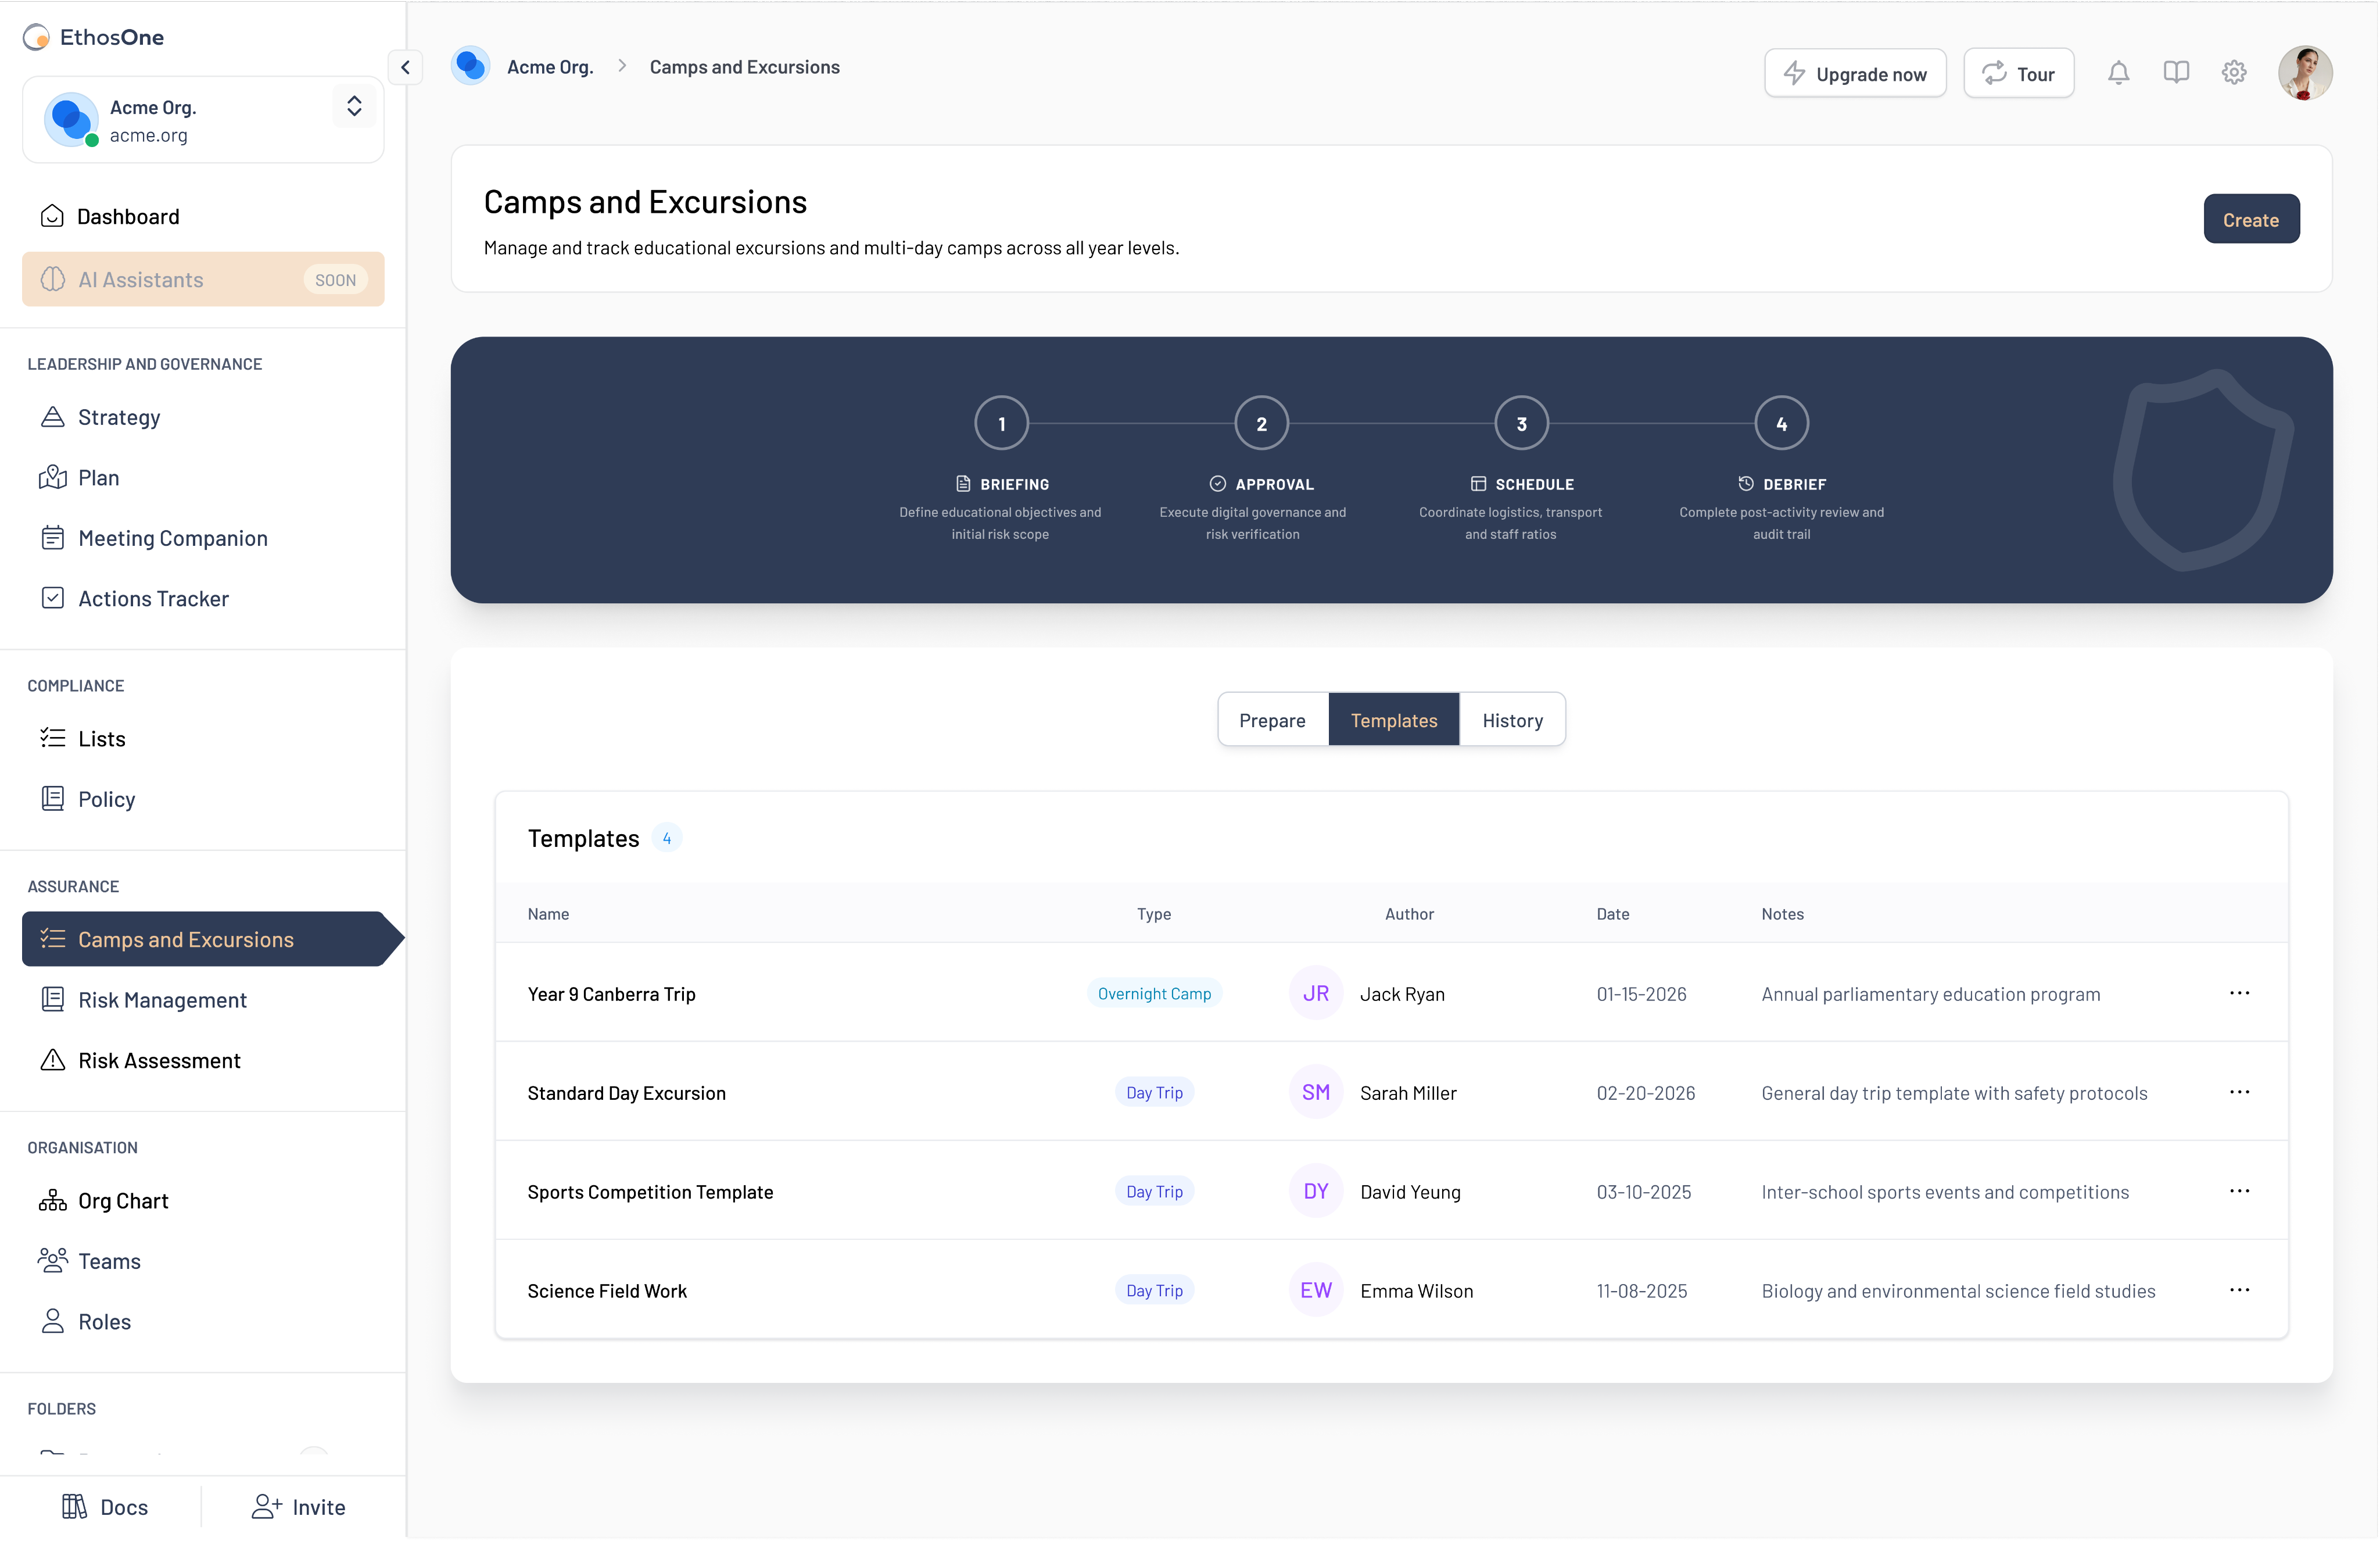This screenshot has width=2380, height=1541.
Task: Click Invite in the sidebar footer
Action: tap(298, 1507)
